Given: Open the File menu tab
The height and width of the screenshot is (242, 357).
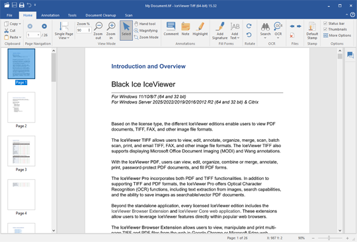Looking at the screenshot, I should click(x=9, y=15).
